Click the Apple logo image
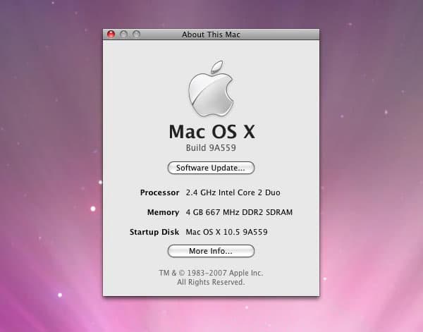Viewport: 423px width, 332px height. pyautogui.click(x=211, y=88)
